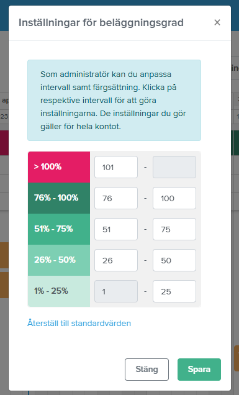Click Återställ till standardvärden link

tap(79, 323)
